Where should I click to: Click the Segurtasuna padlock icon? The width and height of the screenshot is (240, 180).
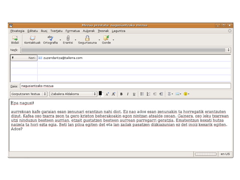[87, 40]
